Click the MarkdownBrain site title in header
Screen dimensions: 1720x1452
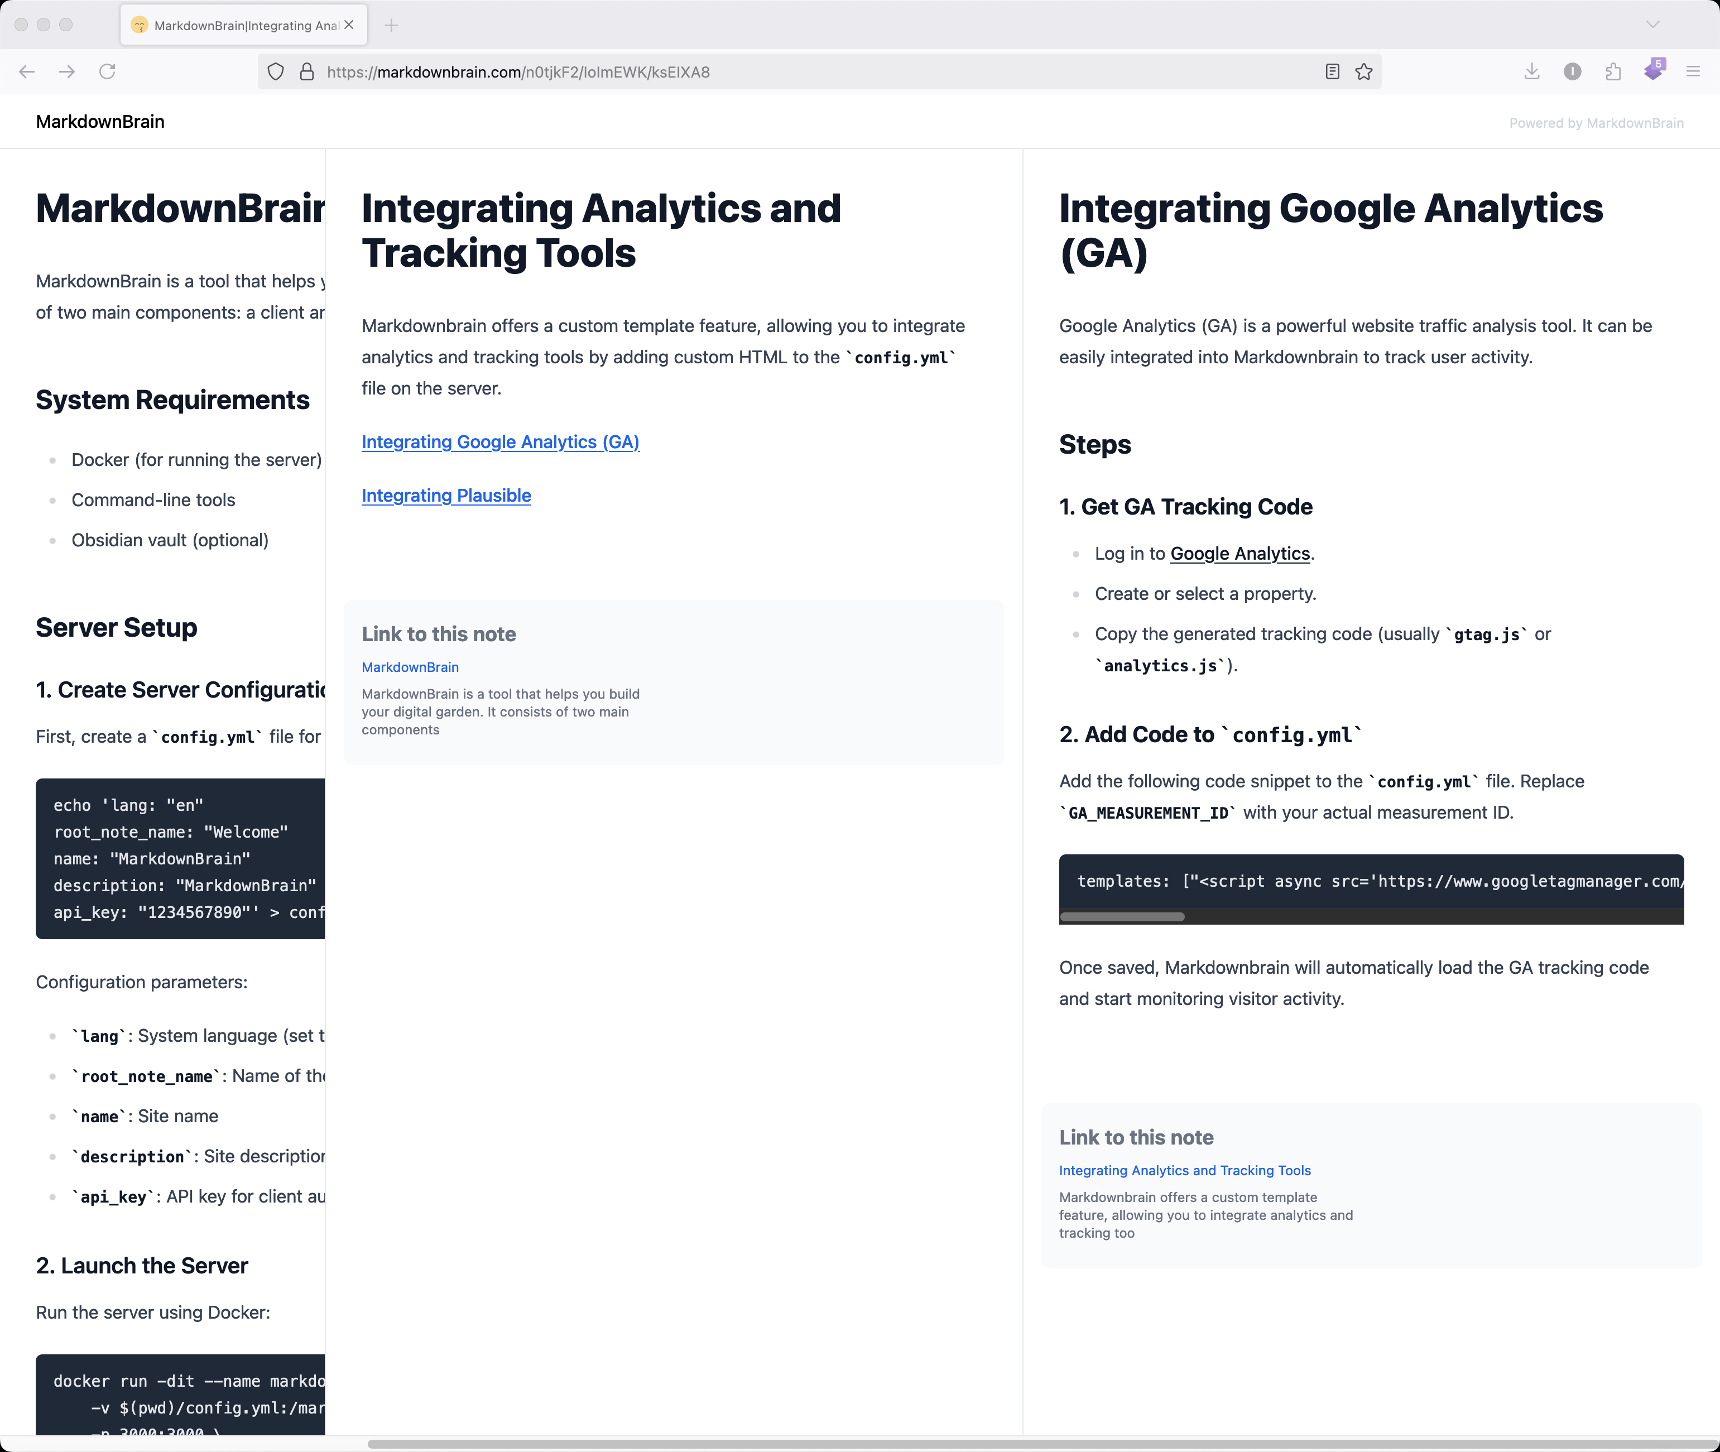pyautogui.click(x=100, y=122)
